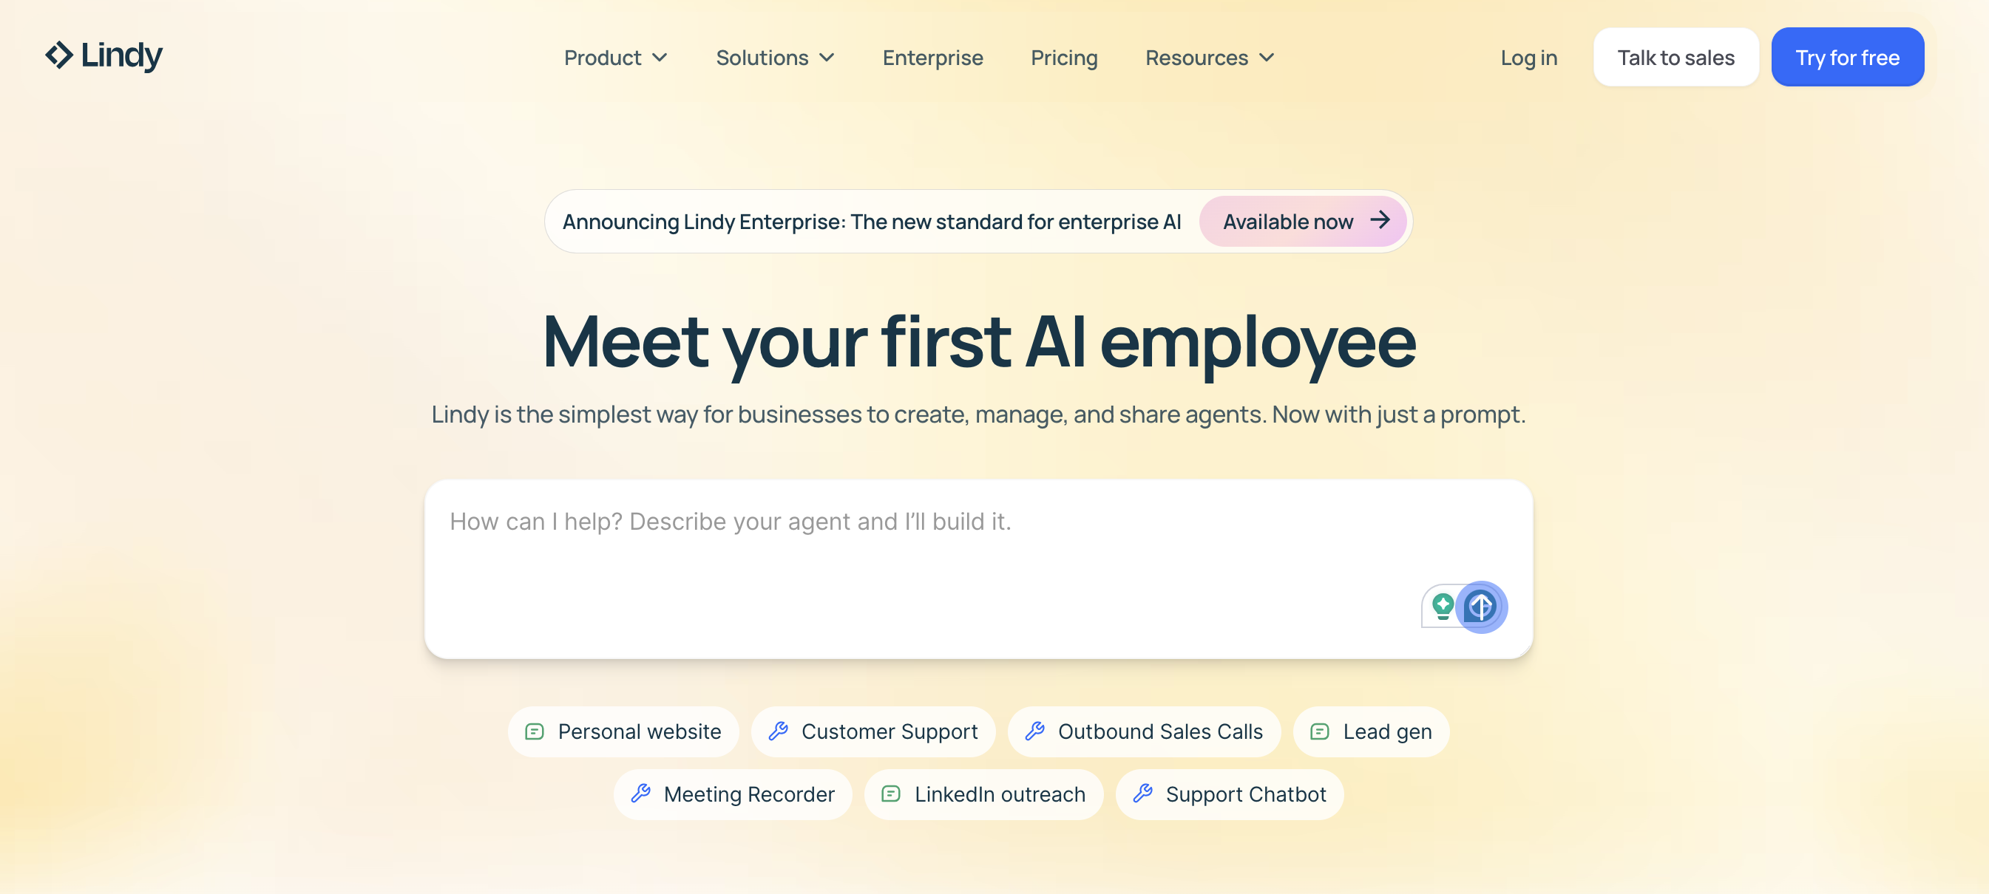
Task: Click the arrow icon beside Available now
Action: [x=1380, y=221]
